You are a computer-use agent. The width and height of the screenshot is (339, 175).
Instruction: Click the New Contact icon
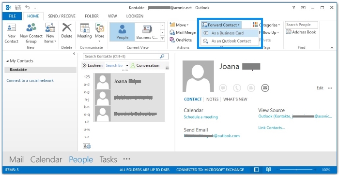point(11,33)
